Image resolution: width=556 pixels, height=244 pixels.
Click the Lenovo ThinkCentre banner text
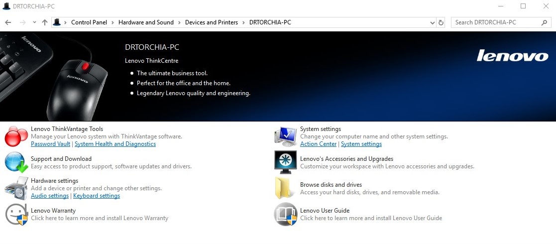[x=152, y=61]
